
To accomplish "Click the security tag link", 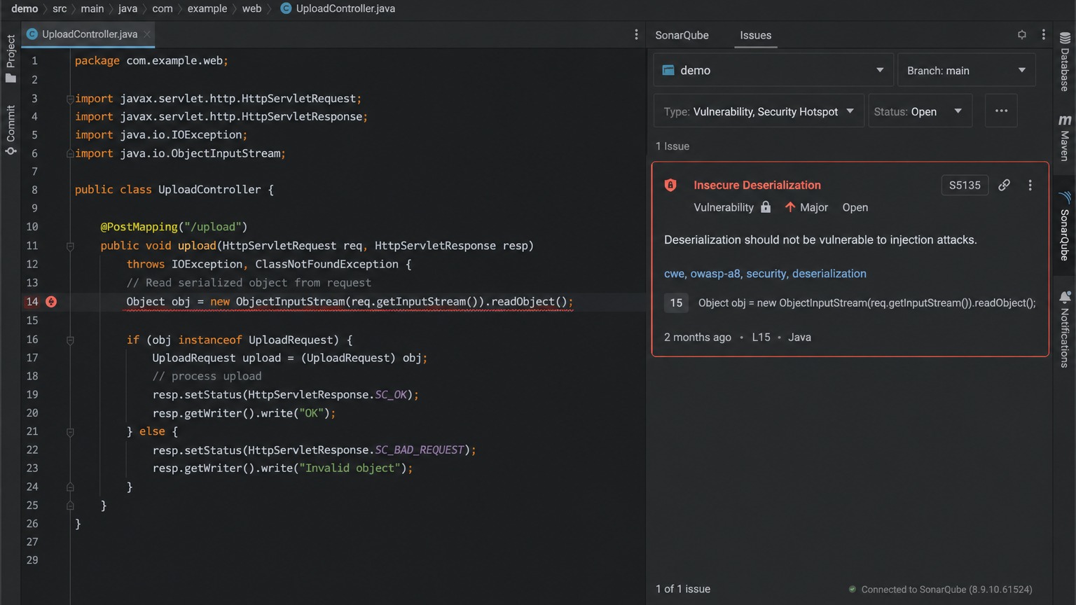I will [766, 274].
